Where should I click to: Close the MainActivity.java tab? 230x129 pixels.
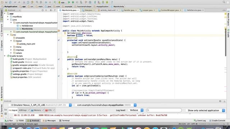(x=78, y=10)
